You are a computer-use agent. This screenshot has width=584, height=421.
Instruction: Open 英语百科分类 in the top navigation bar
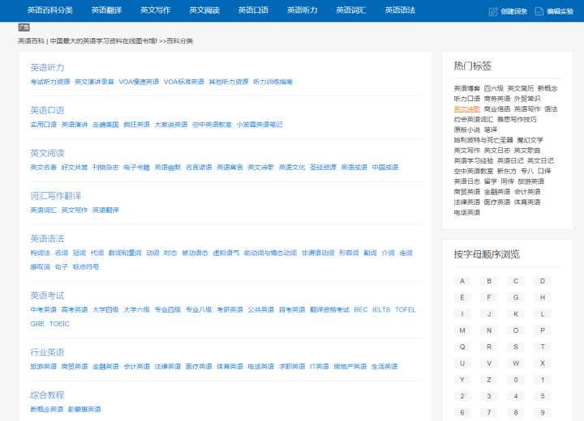coord(50,10)
